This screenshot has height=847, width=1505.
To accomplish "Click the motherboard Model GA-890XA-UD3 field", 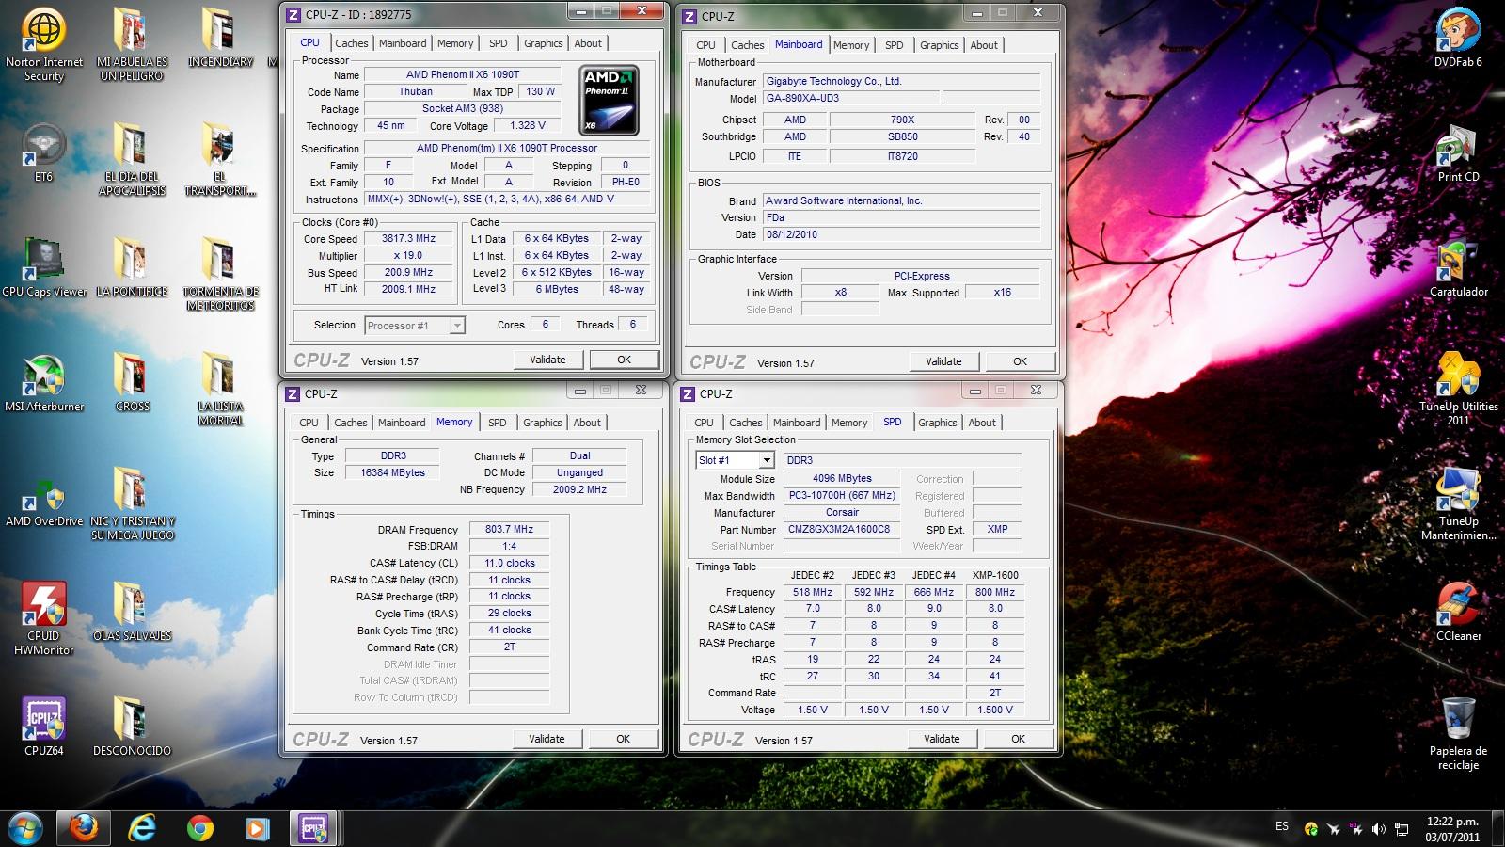I will 851,98.
